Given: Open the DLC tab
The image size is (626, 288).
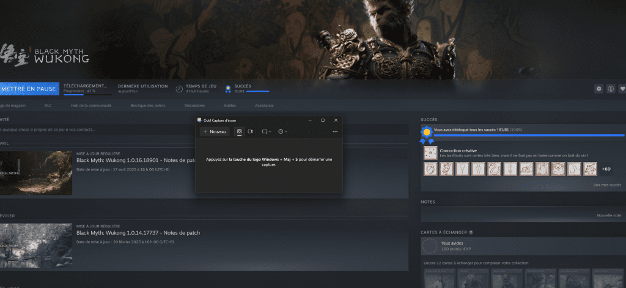Looking at the screenshot, I should click(48, 105).
